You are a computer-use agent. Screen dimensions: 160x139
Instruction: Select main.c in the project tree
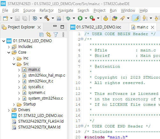pyautogui.click(x=31, y=70)
